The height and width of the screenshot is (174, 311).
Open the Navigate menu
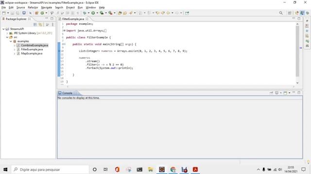click(x=47, y=8)
